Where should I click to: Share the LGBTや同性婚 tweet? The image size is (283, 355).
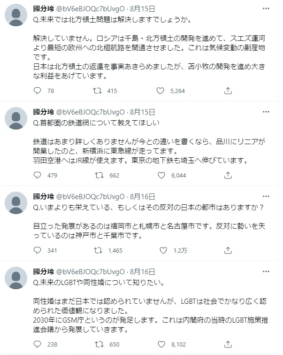(x=228, y=344)
